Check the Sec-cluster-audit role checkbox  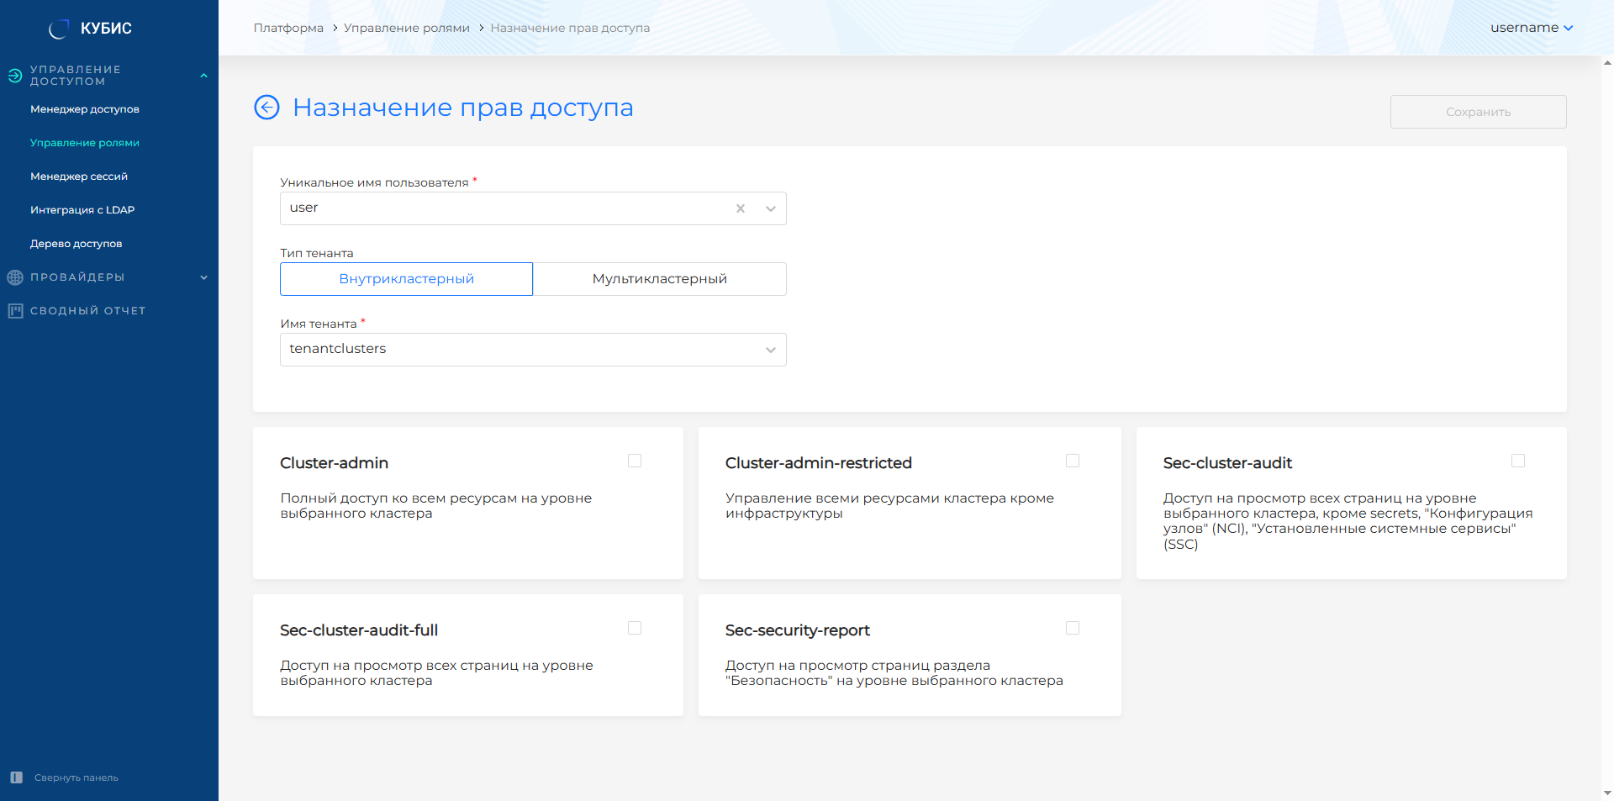(x=1517, y=461)
